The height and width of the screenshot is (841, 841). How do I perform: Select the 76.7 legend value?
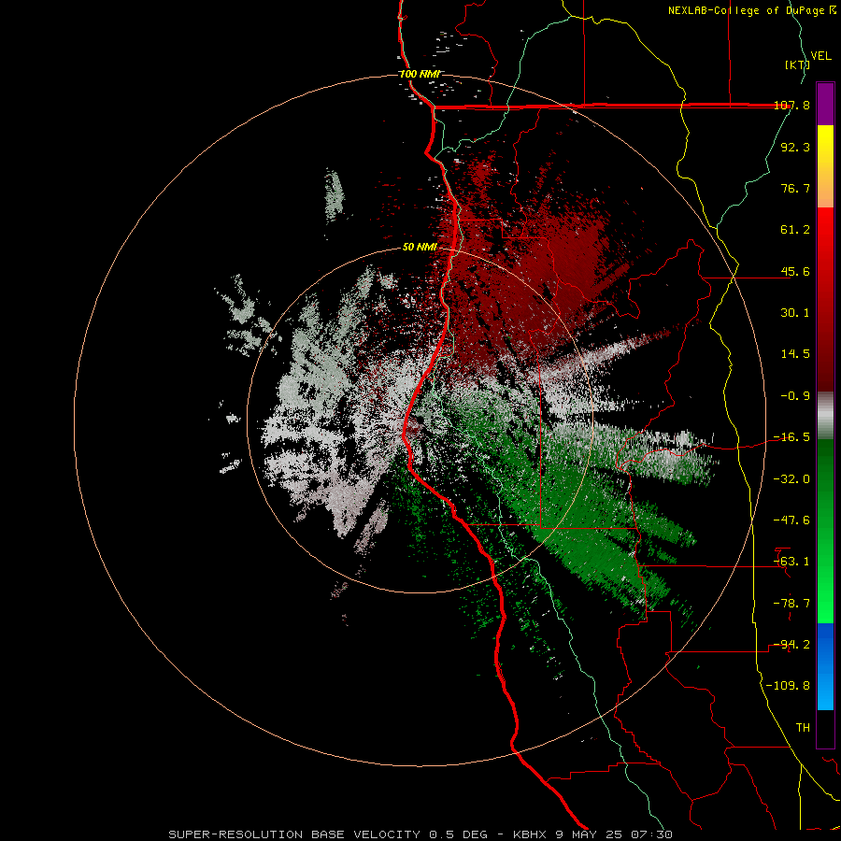point(795,188)
